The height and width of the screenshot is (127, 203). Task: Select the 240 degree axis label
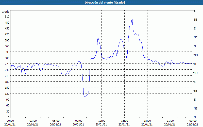[7, 70]
